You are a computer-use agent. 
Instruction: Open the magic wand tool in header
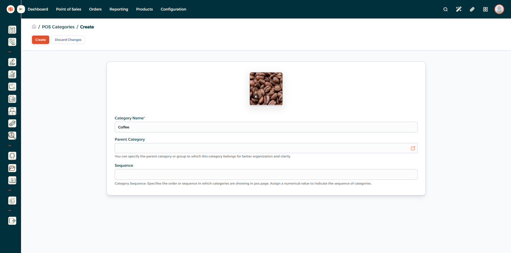(459, 10)
